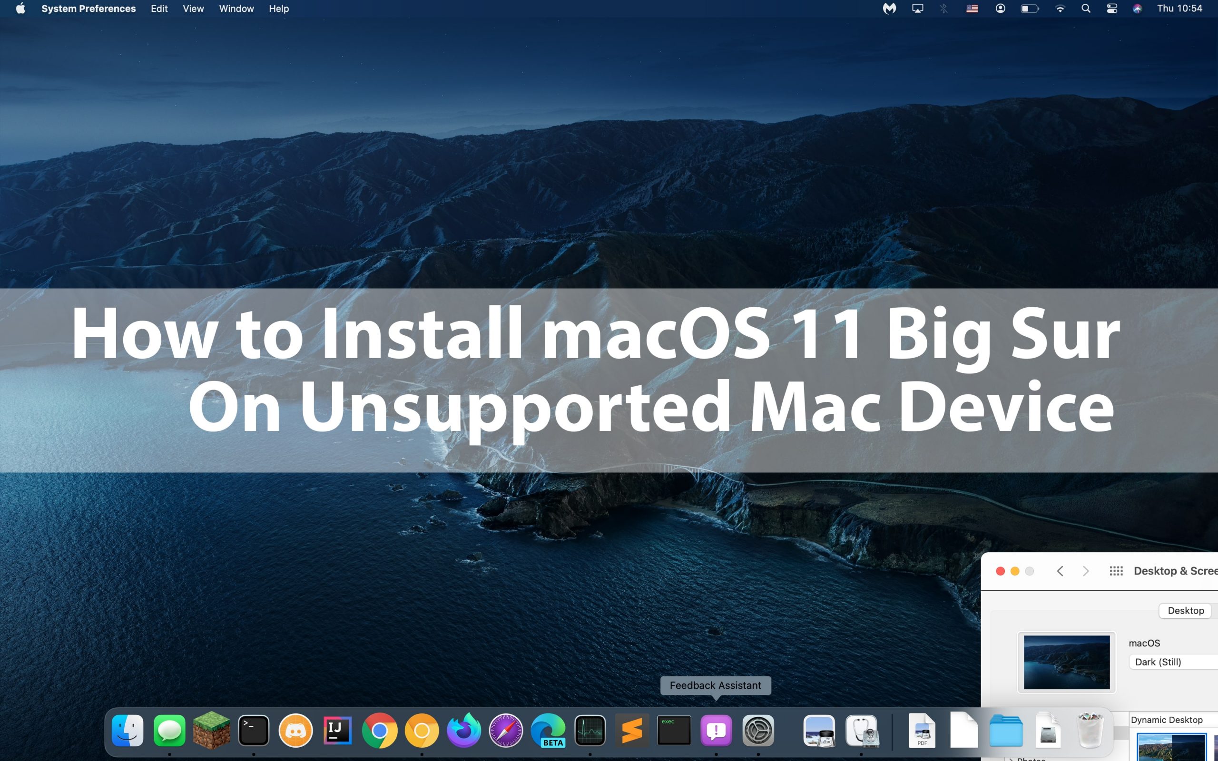Screen dimensions: 1218x761
Task: Click System Preferences menu bar item
Action: pyautogui.click(x=88, y=9)
